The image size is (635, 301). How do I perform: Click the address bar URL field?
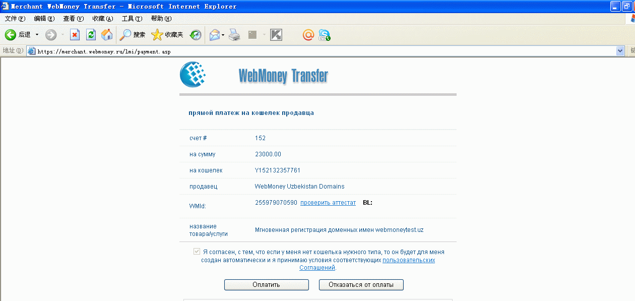pyautogui.click(x=325, y=51)
